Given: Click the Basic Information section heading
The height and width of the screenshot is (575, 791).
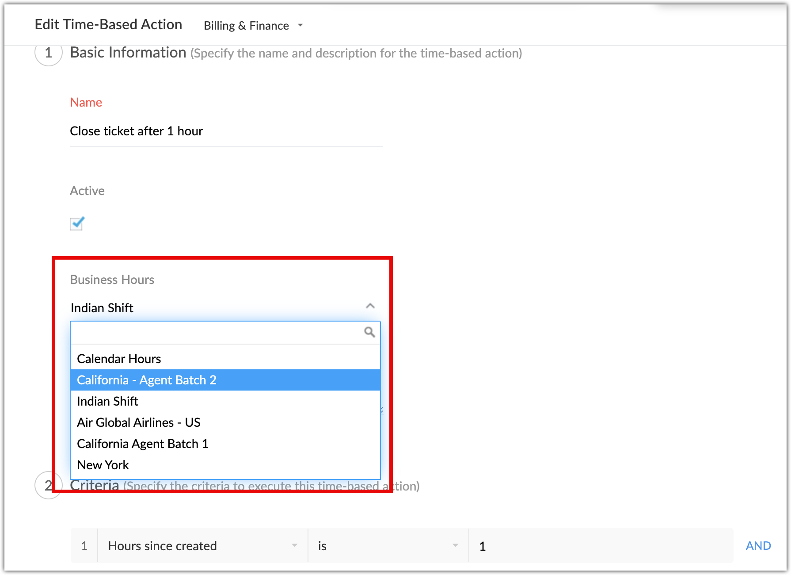Looking at the screenshot, I should (x=128, y=53).
